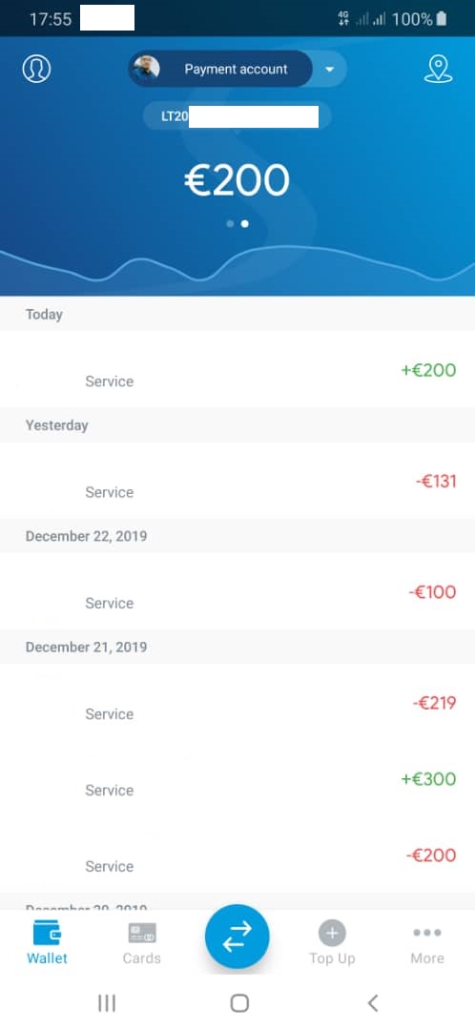Image resolution: width=475 pixels, height=1030 pixels.
Task: Open the Wallet tab icon
Action: pos(48,933)
